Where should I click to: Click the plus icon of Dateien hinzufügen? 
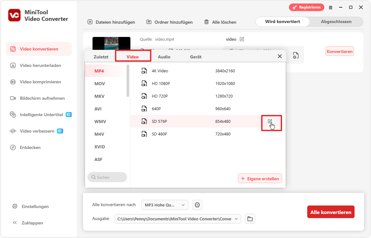click(90, 22)
